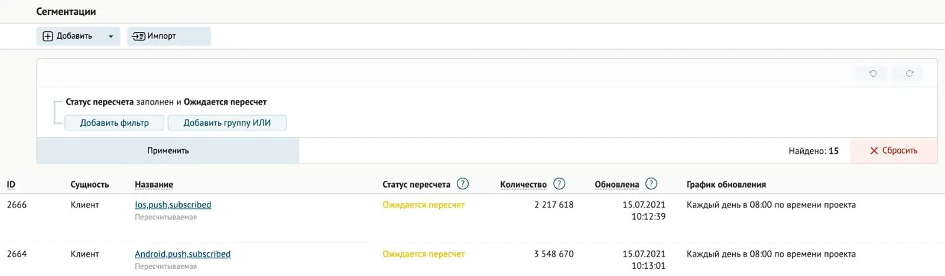Viewport: 945px width, 276px height.
Task: Open the Android,push,subscribed segment link
Action: 183,254
